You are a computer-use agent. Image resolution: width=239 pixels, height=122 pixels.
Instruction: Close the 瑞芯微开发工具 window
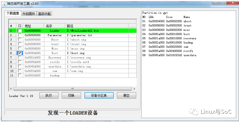(233, 3)
